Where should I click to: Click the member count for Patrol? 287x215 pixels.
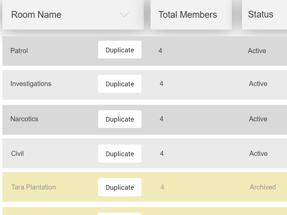pyautogui.click(x=160, y=51)
